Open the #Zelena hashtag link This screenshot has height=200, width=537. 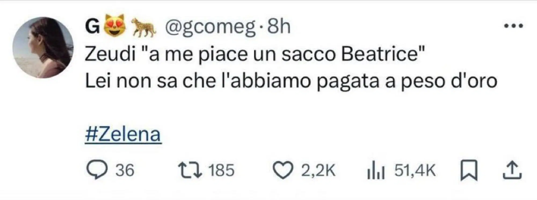123,134
